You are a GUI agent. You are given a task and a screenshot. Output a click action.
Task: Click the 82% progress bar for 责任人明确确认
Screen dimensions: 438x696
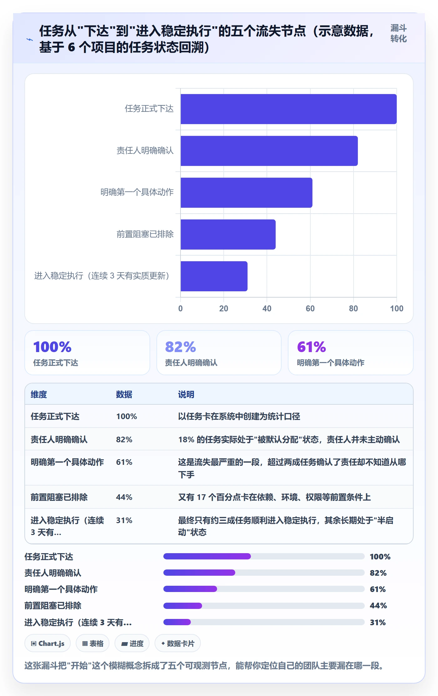[x=264, y=573]
